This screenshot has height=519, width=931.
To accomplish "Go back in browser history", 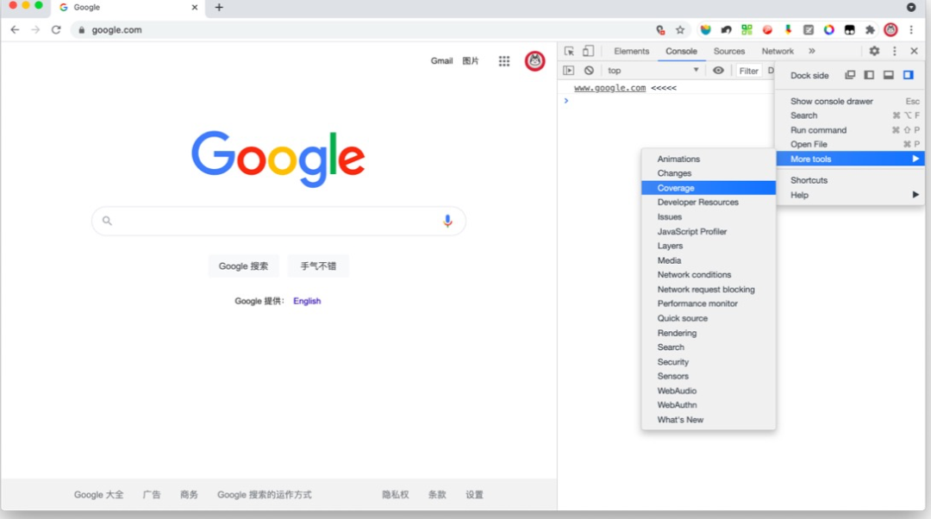I will tap(15, 29).
